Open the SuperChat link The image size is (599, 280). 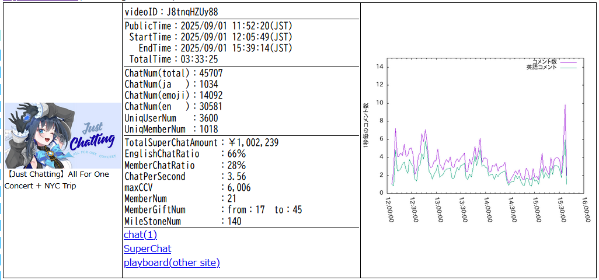[x=148, y=249]
